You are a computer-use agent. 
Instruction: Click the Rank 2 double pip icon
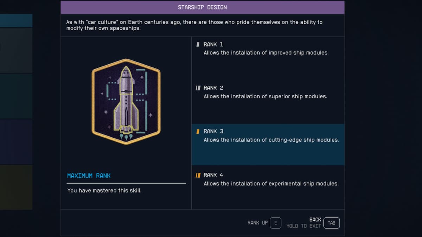pyautogui.click(x=198, y=88)
